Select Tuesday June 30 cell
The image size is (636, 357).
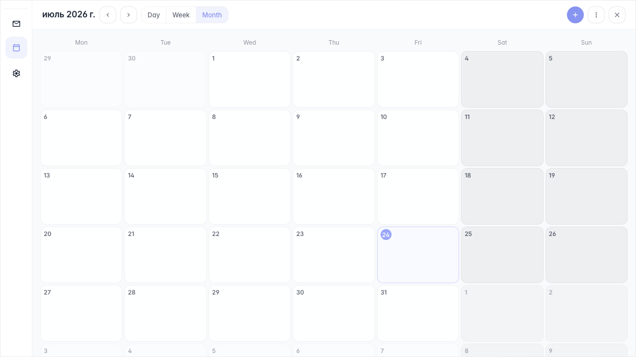(x=165, y=79)
